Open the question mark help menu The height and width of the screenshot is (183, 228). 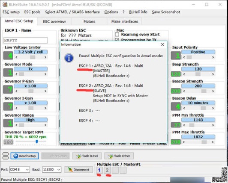[123, 12]
